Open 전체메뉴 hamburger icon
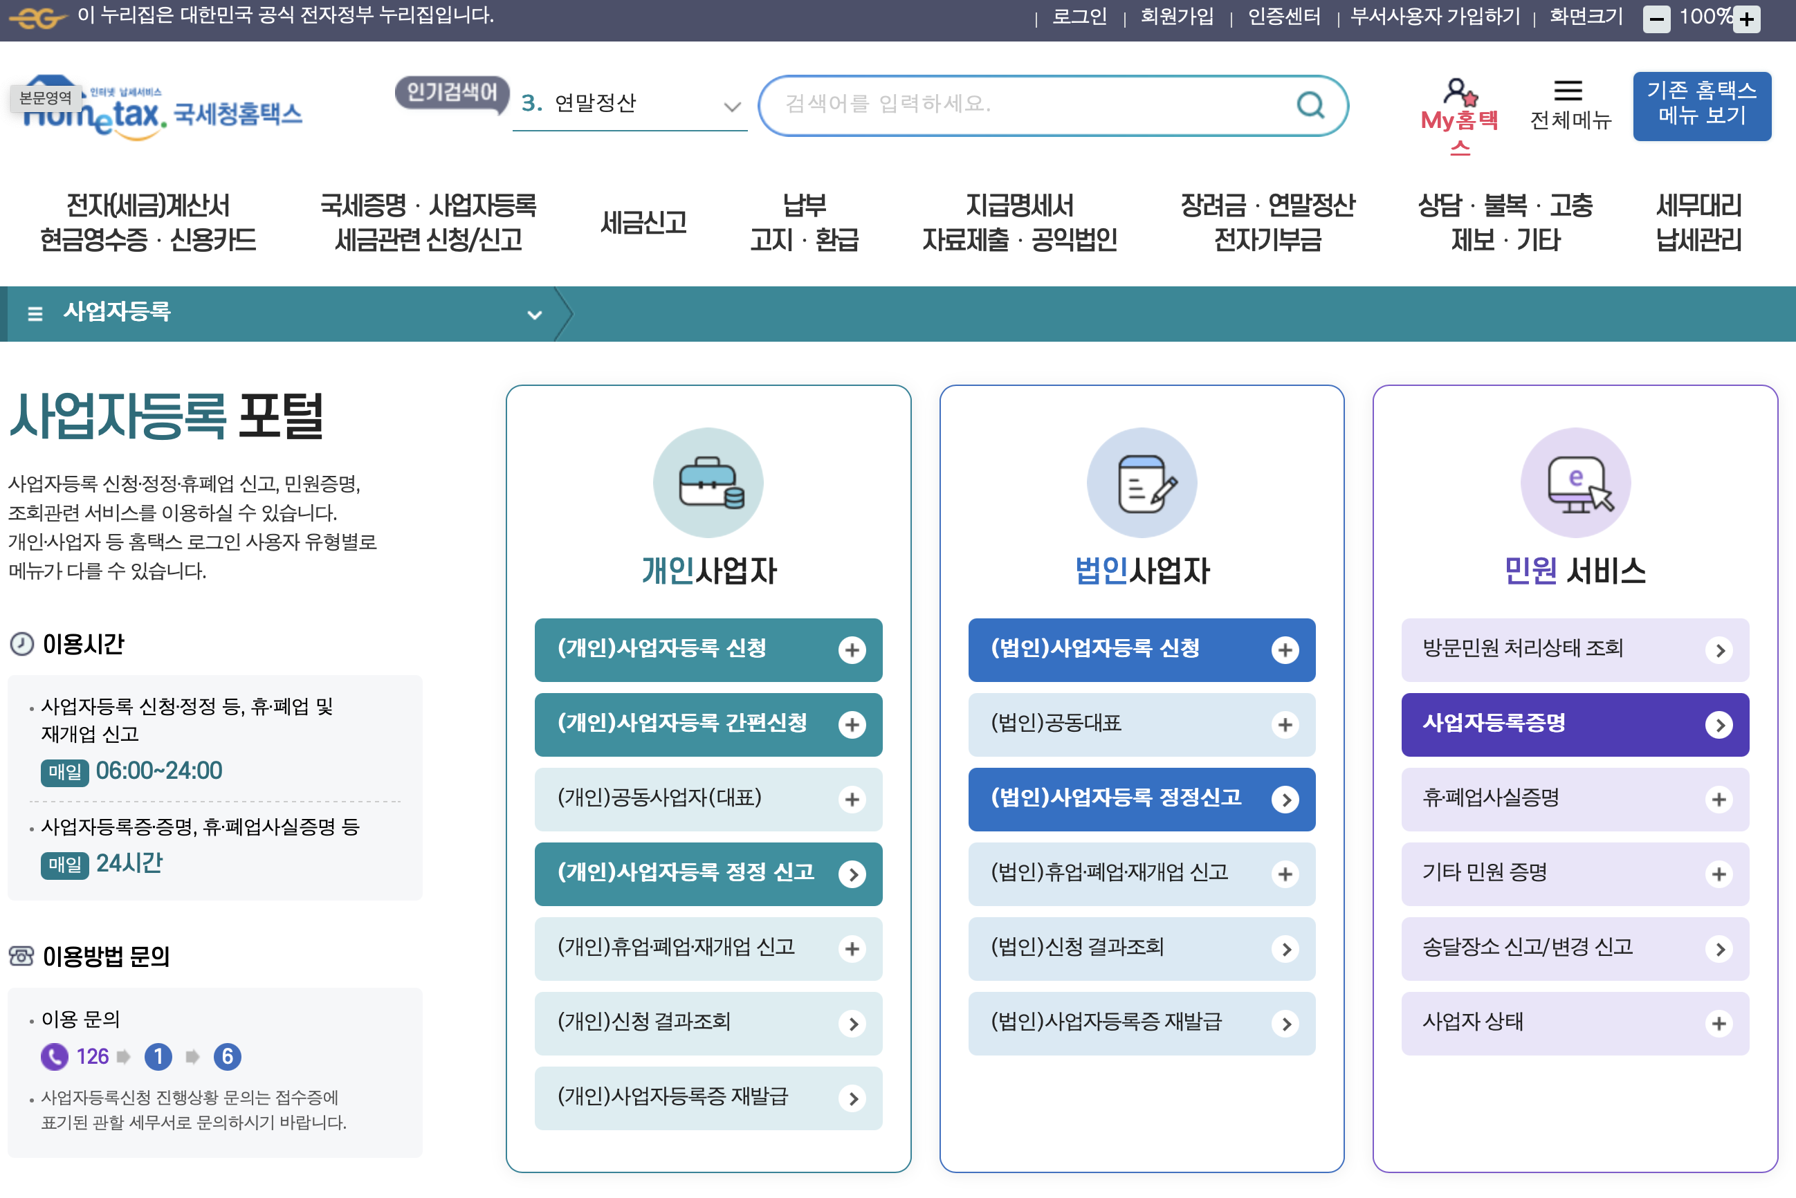The height and width of the screenshot is (1198, 1796). (x=1568, y=91)
